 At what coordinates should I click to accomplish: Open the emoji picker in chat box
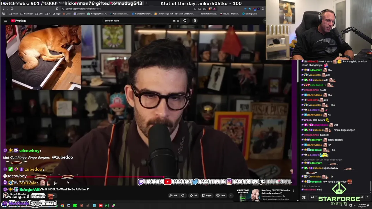[362, 197]
